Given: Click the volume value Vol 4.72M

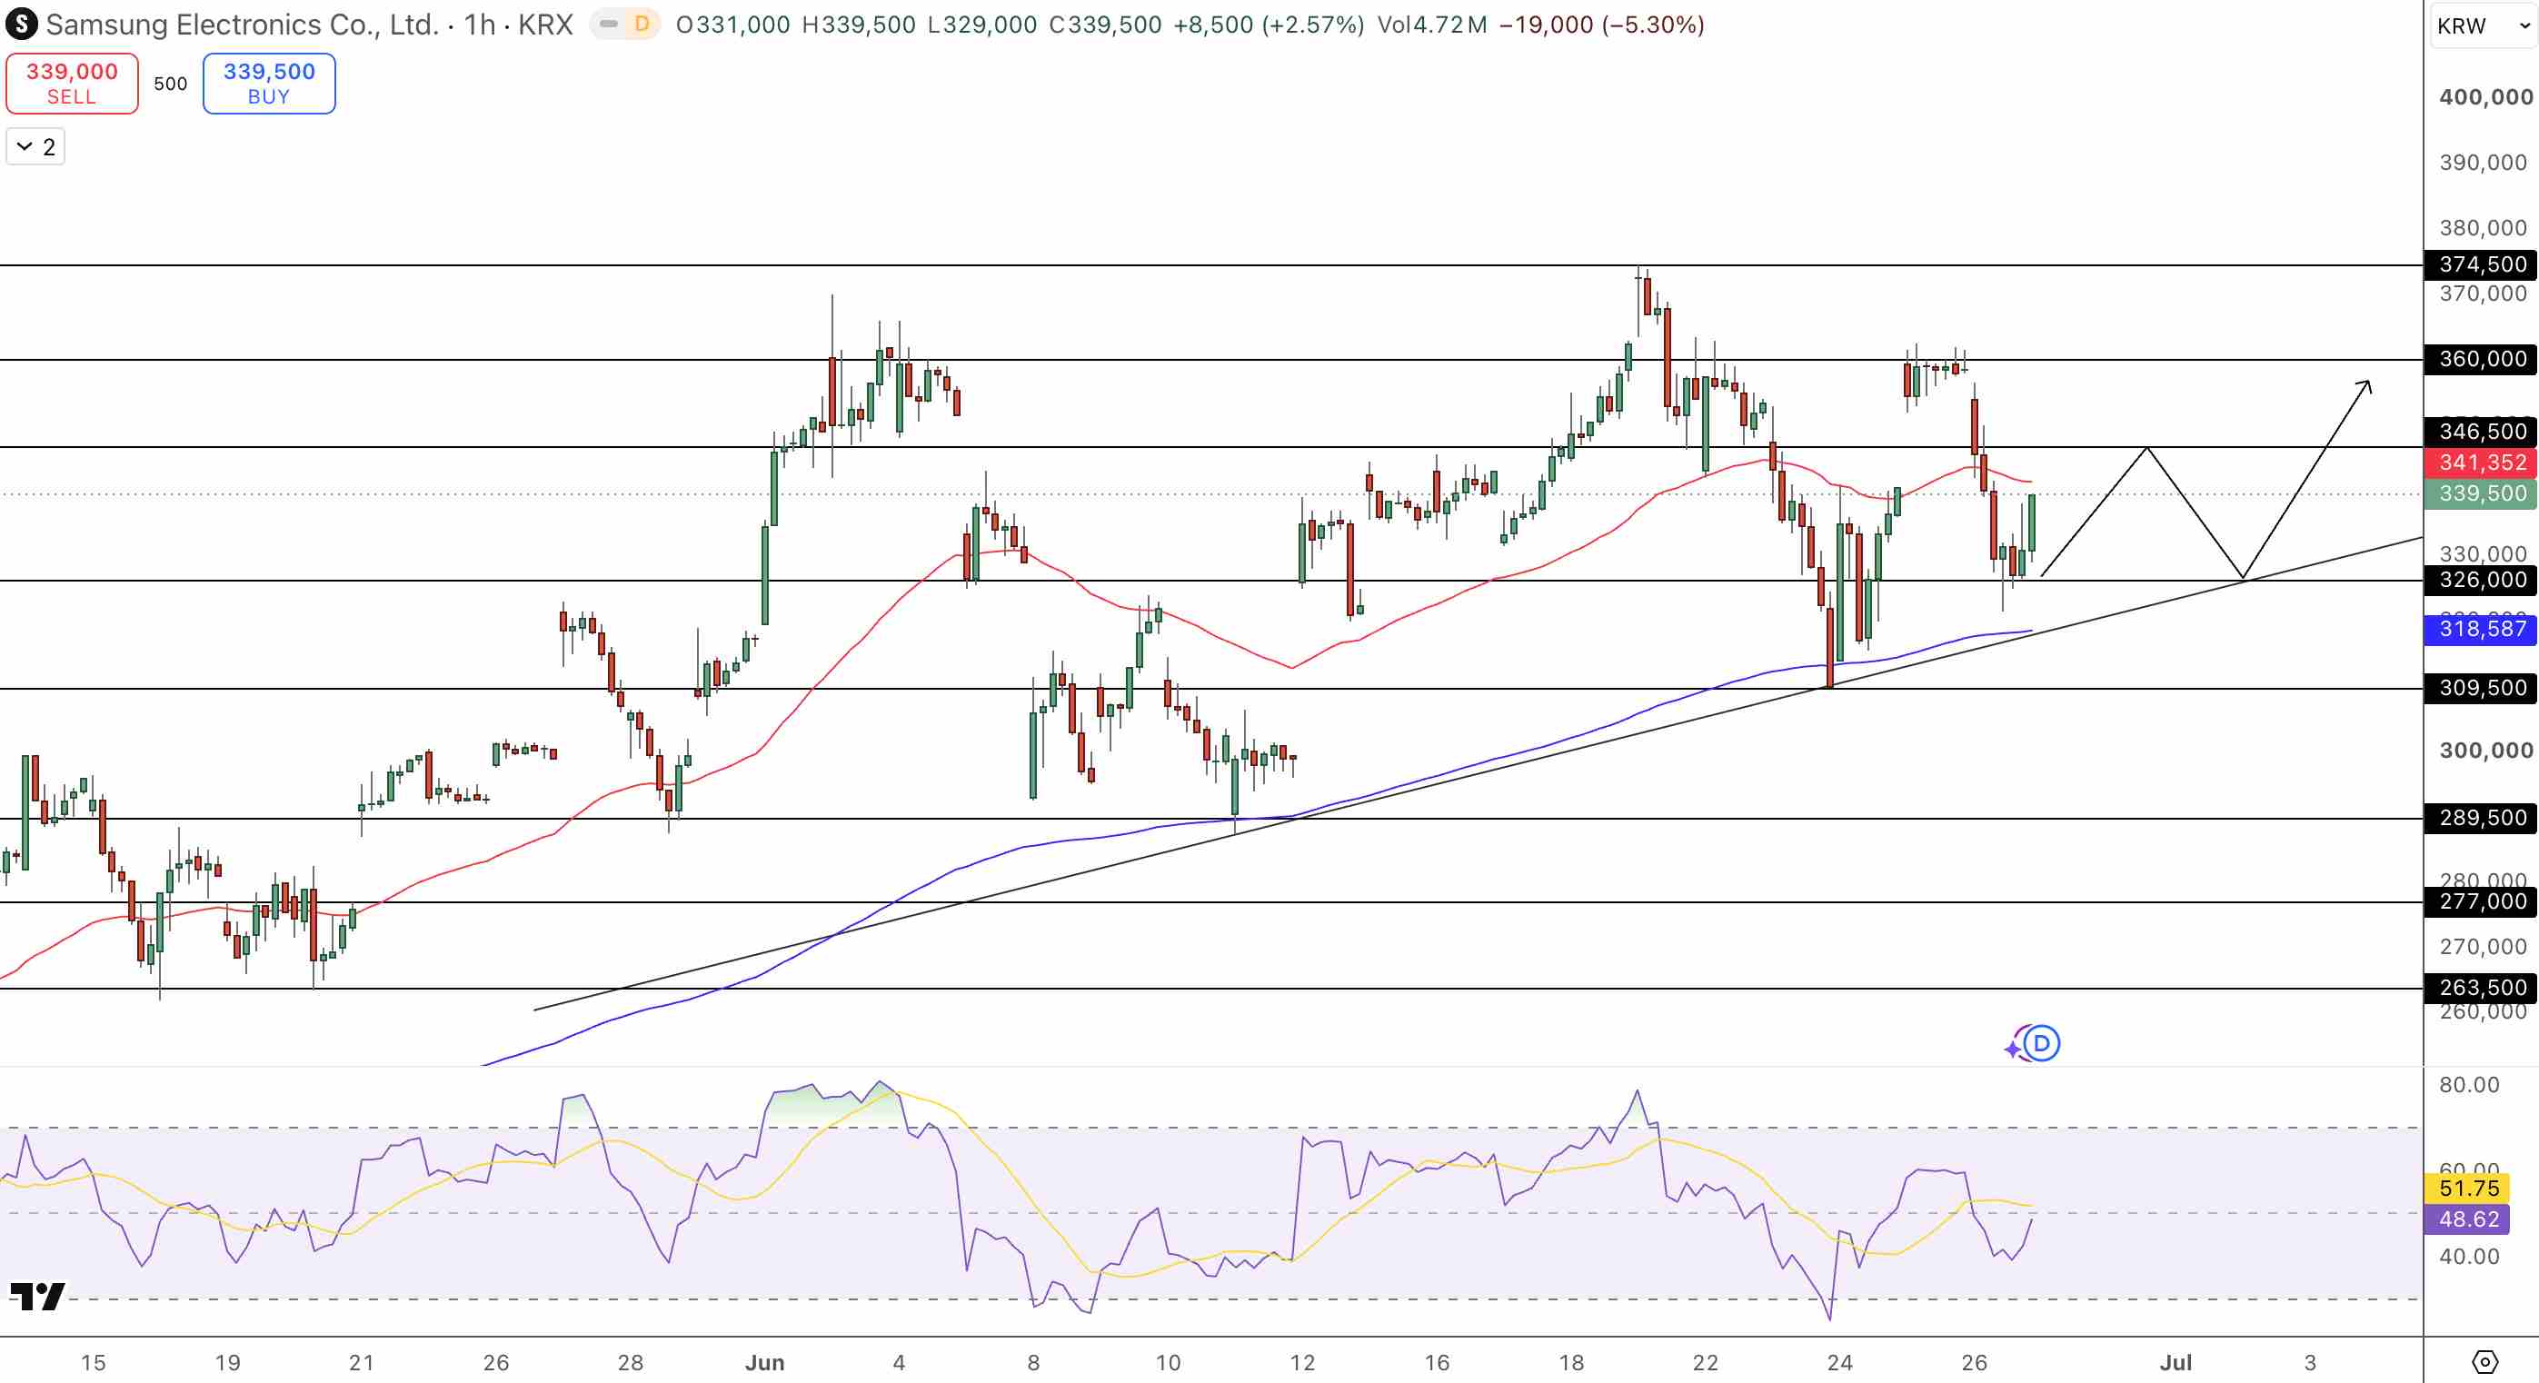Looking at the screenshot, I should point(1432,25).
